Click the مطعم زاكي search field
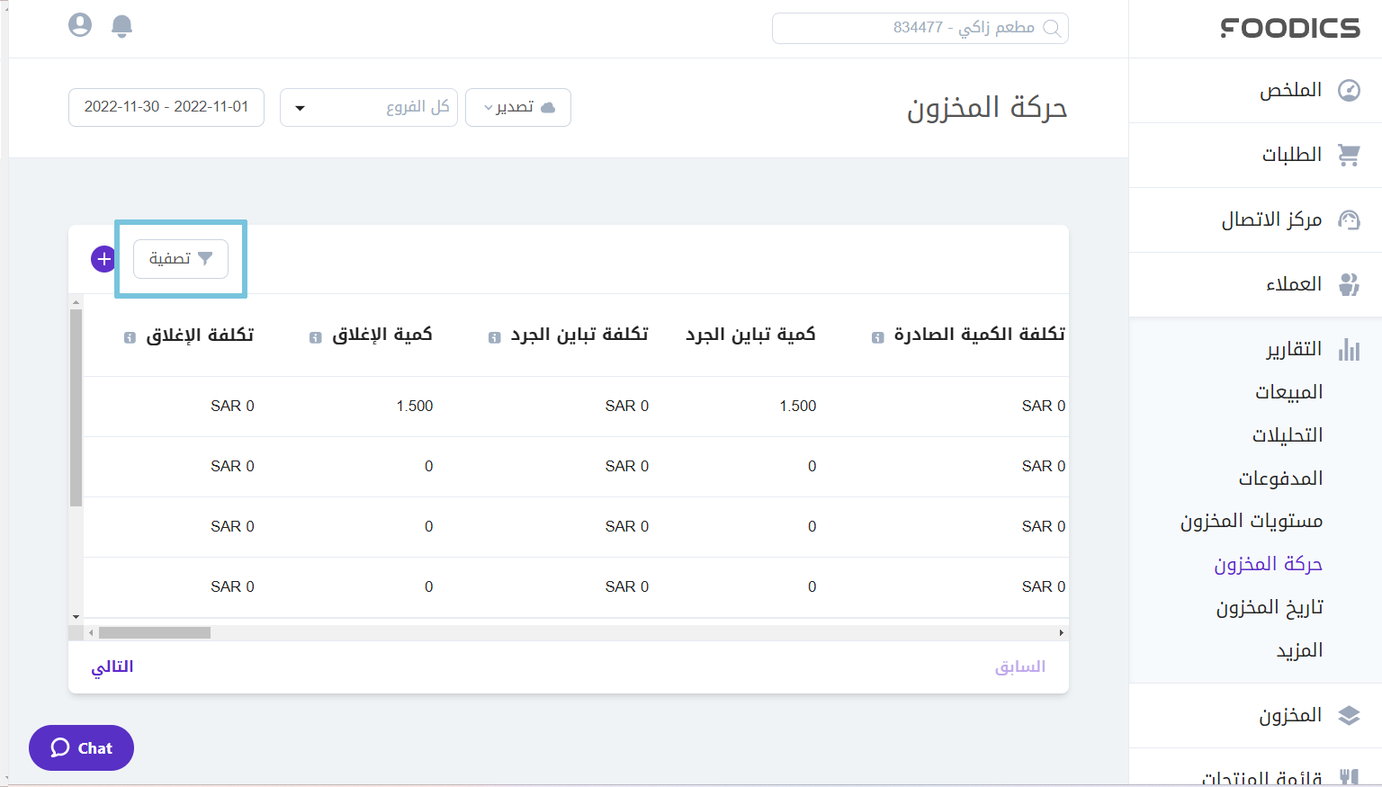Screen dimensions: 1382x787 pyautogui.click(x=920, y=28)
